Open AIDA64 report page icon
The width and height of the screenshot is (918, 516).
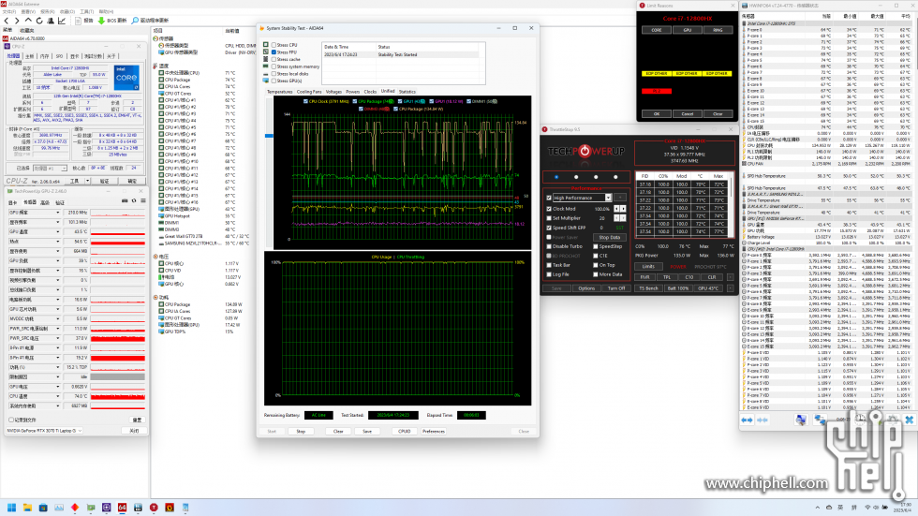point(78,21)
